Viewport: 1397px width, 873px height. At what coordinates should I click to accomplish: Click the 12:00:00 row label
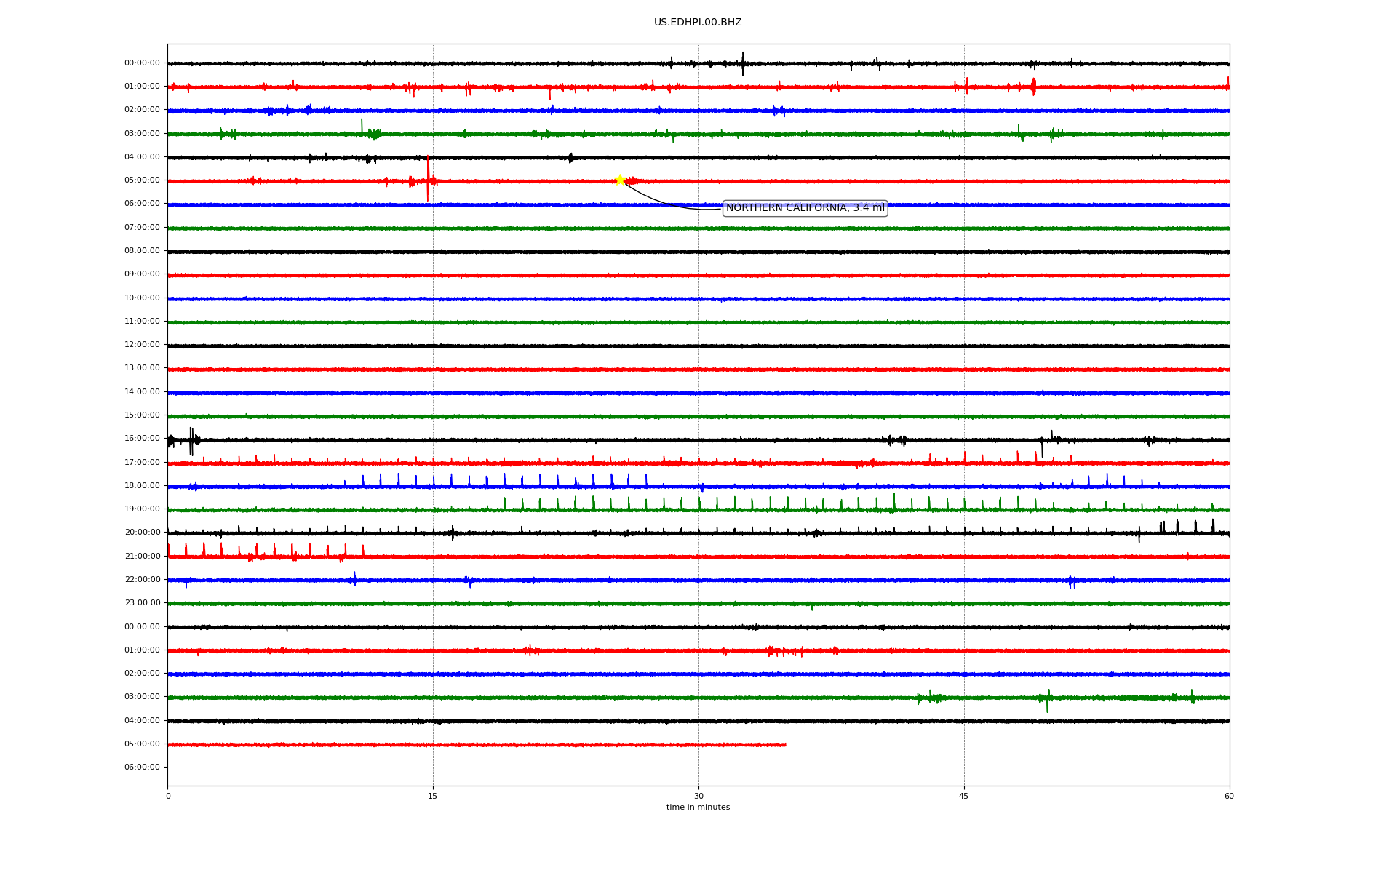142,345
